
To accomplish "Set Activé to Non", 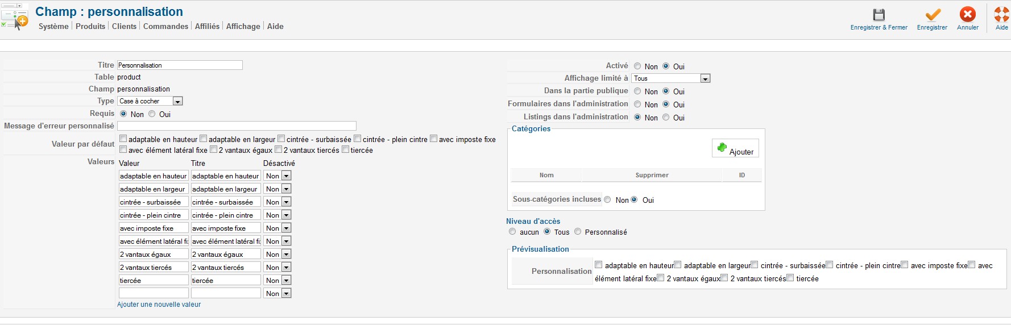I will [x=637, y=66].
